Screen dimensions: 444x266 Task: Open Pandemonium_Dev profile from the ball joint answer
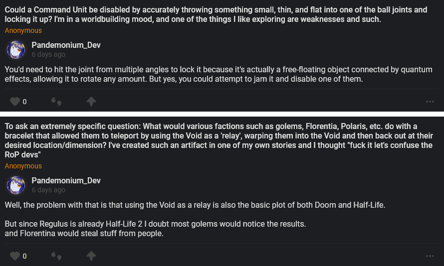pyautogui.click(x=66, y=45)
